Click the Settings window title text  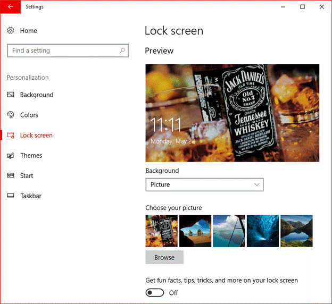(x=35, y=7)
